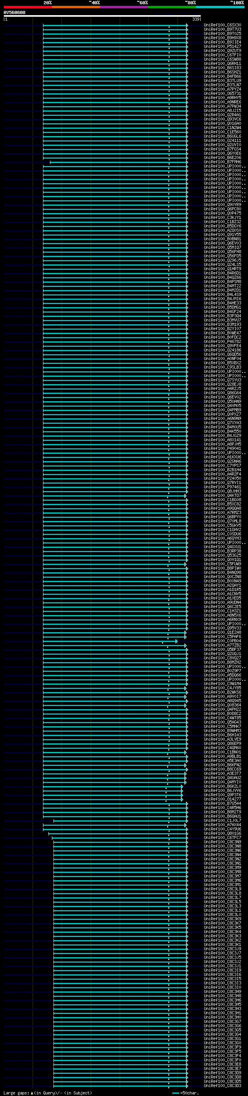Image resolution: width=248 pixels, height=1096 pixels.
Task: Click hit label UniRef100_Q1E2A8
Action: click(x=222, y=632)
